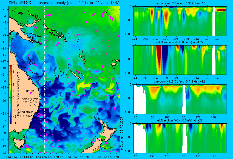Click the "0.1 N/m²" wind stress scale value
This screenshot has width=233, height=159.
26,116
